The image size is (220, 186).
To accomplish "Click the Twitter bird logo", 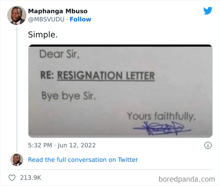I will tap(208, 11).
